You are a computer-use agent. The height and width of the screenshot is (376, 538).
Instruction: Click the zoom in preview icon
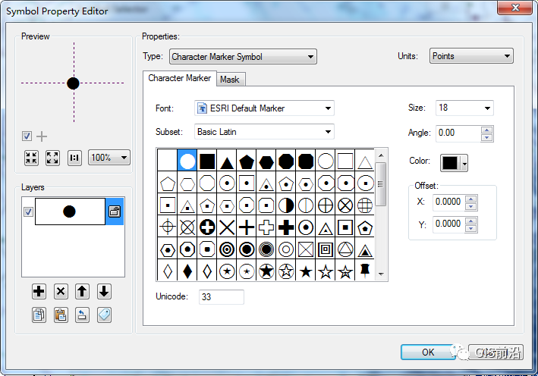pyautogui.click(x=52, y=158)
